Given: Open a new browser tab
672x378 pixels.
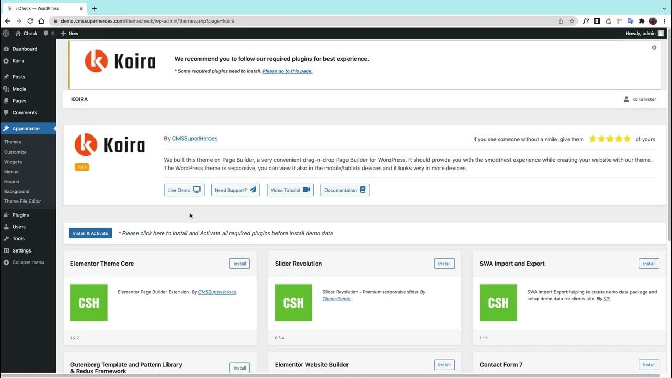Looking at the screenshot, I should (94, 8).
